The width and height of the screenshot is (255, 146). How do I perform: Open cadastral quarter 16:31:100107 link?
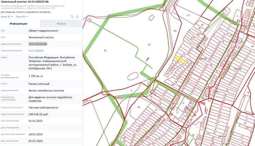click(x=36, y=51)
